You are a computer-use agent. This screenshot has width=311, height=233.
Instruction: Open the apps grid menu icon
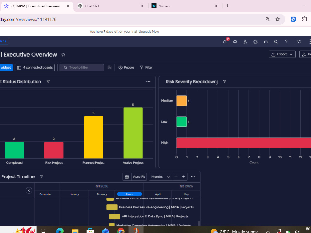[309, 42]
